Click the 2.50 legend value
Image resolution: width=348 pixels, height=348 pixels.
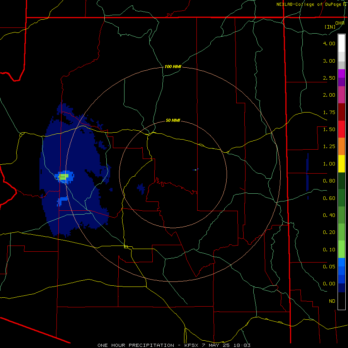[x=329, y=78]
